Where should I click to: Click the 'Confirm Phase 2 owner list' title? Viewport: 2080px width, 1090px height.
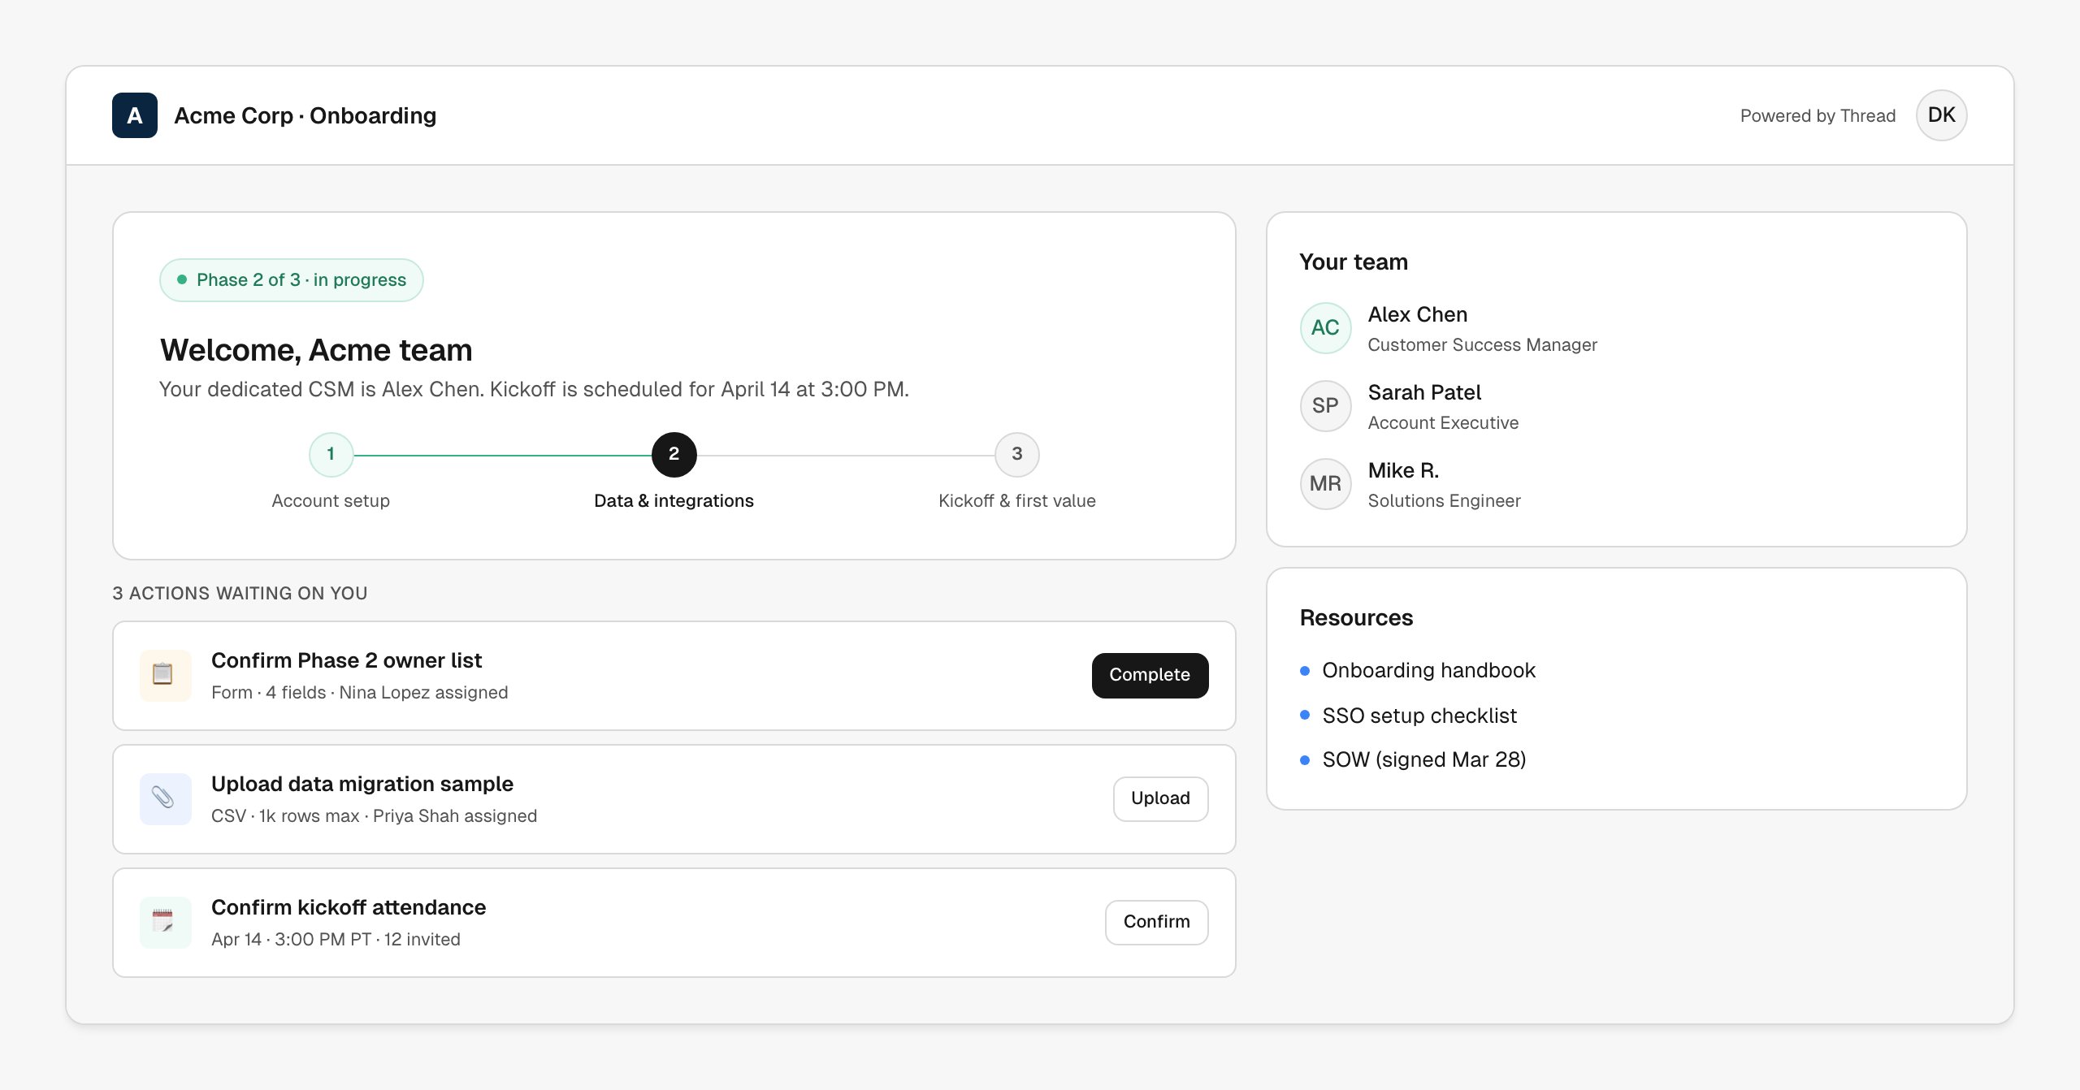(x=346, y=660)
